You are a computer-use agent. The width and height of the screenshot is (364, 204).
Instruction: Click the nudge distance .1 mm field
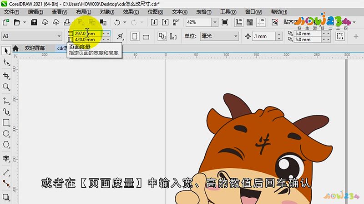pos(264,36)
